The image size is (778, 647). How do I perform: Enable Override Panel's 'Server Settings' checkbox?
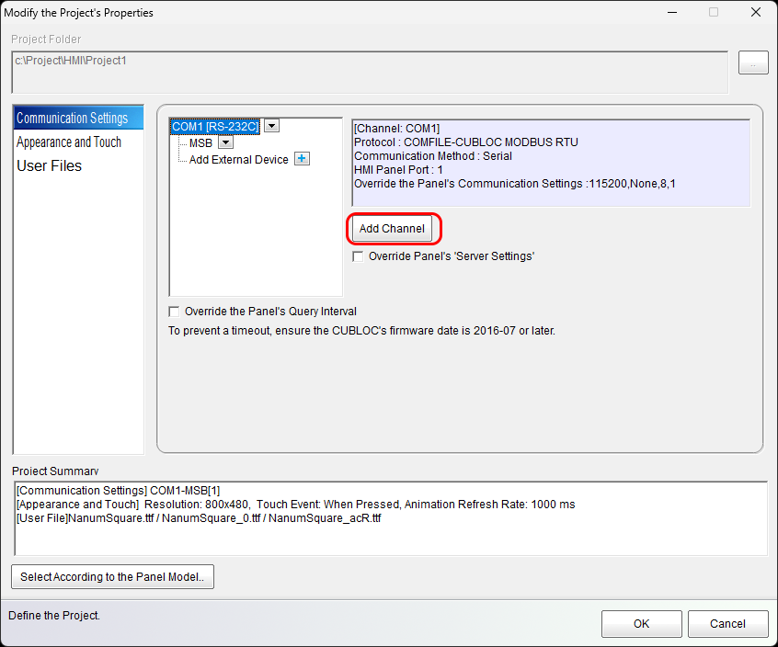tap(359, 256)
